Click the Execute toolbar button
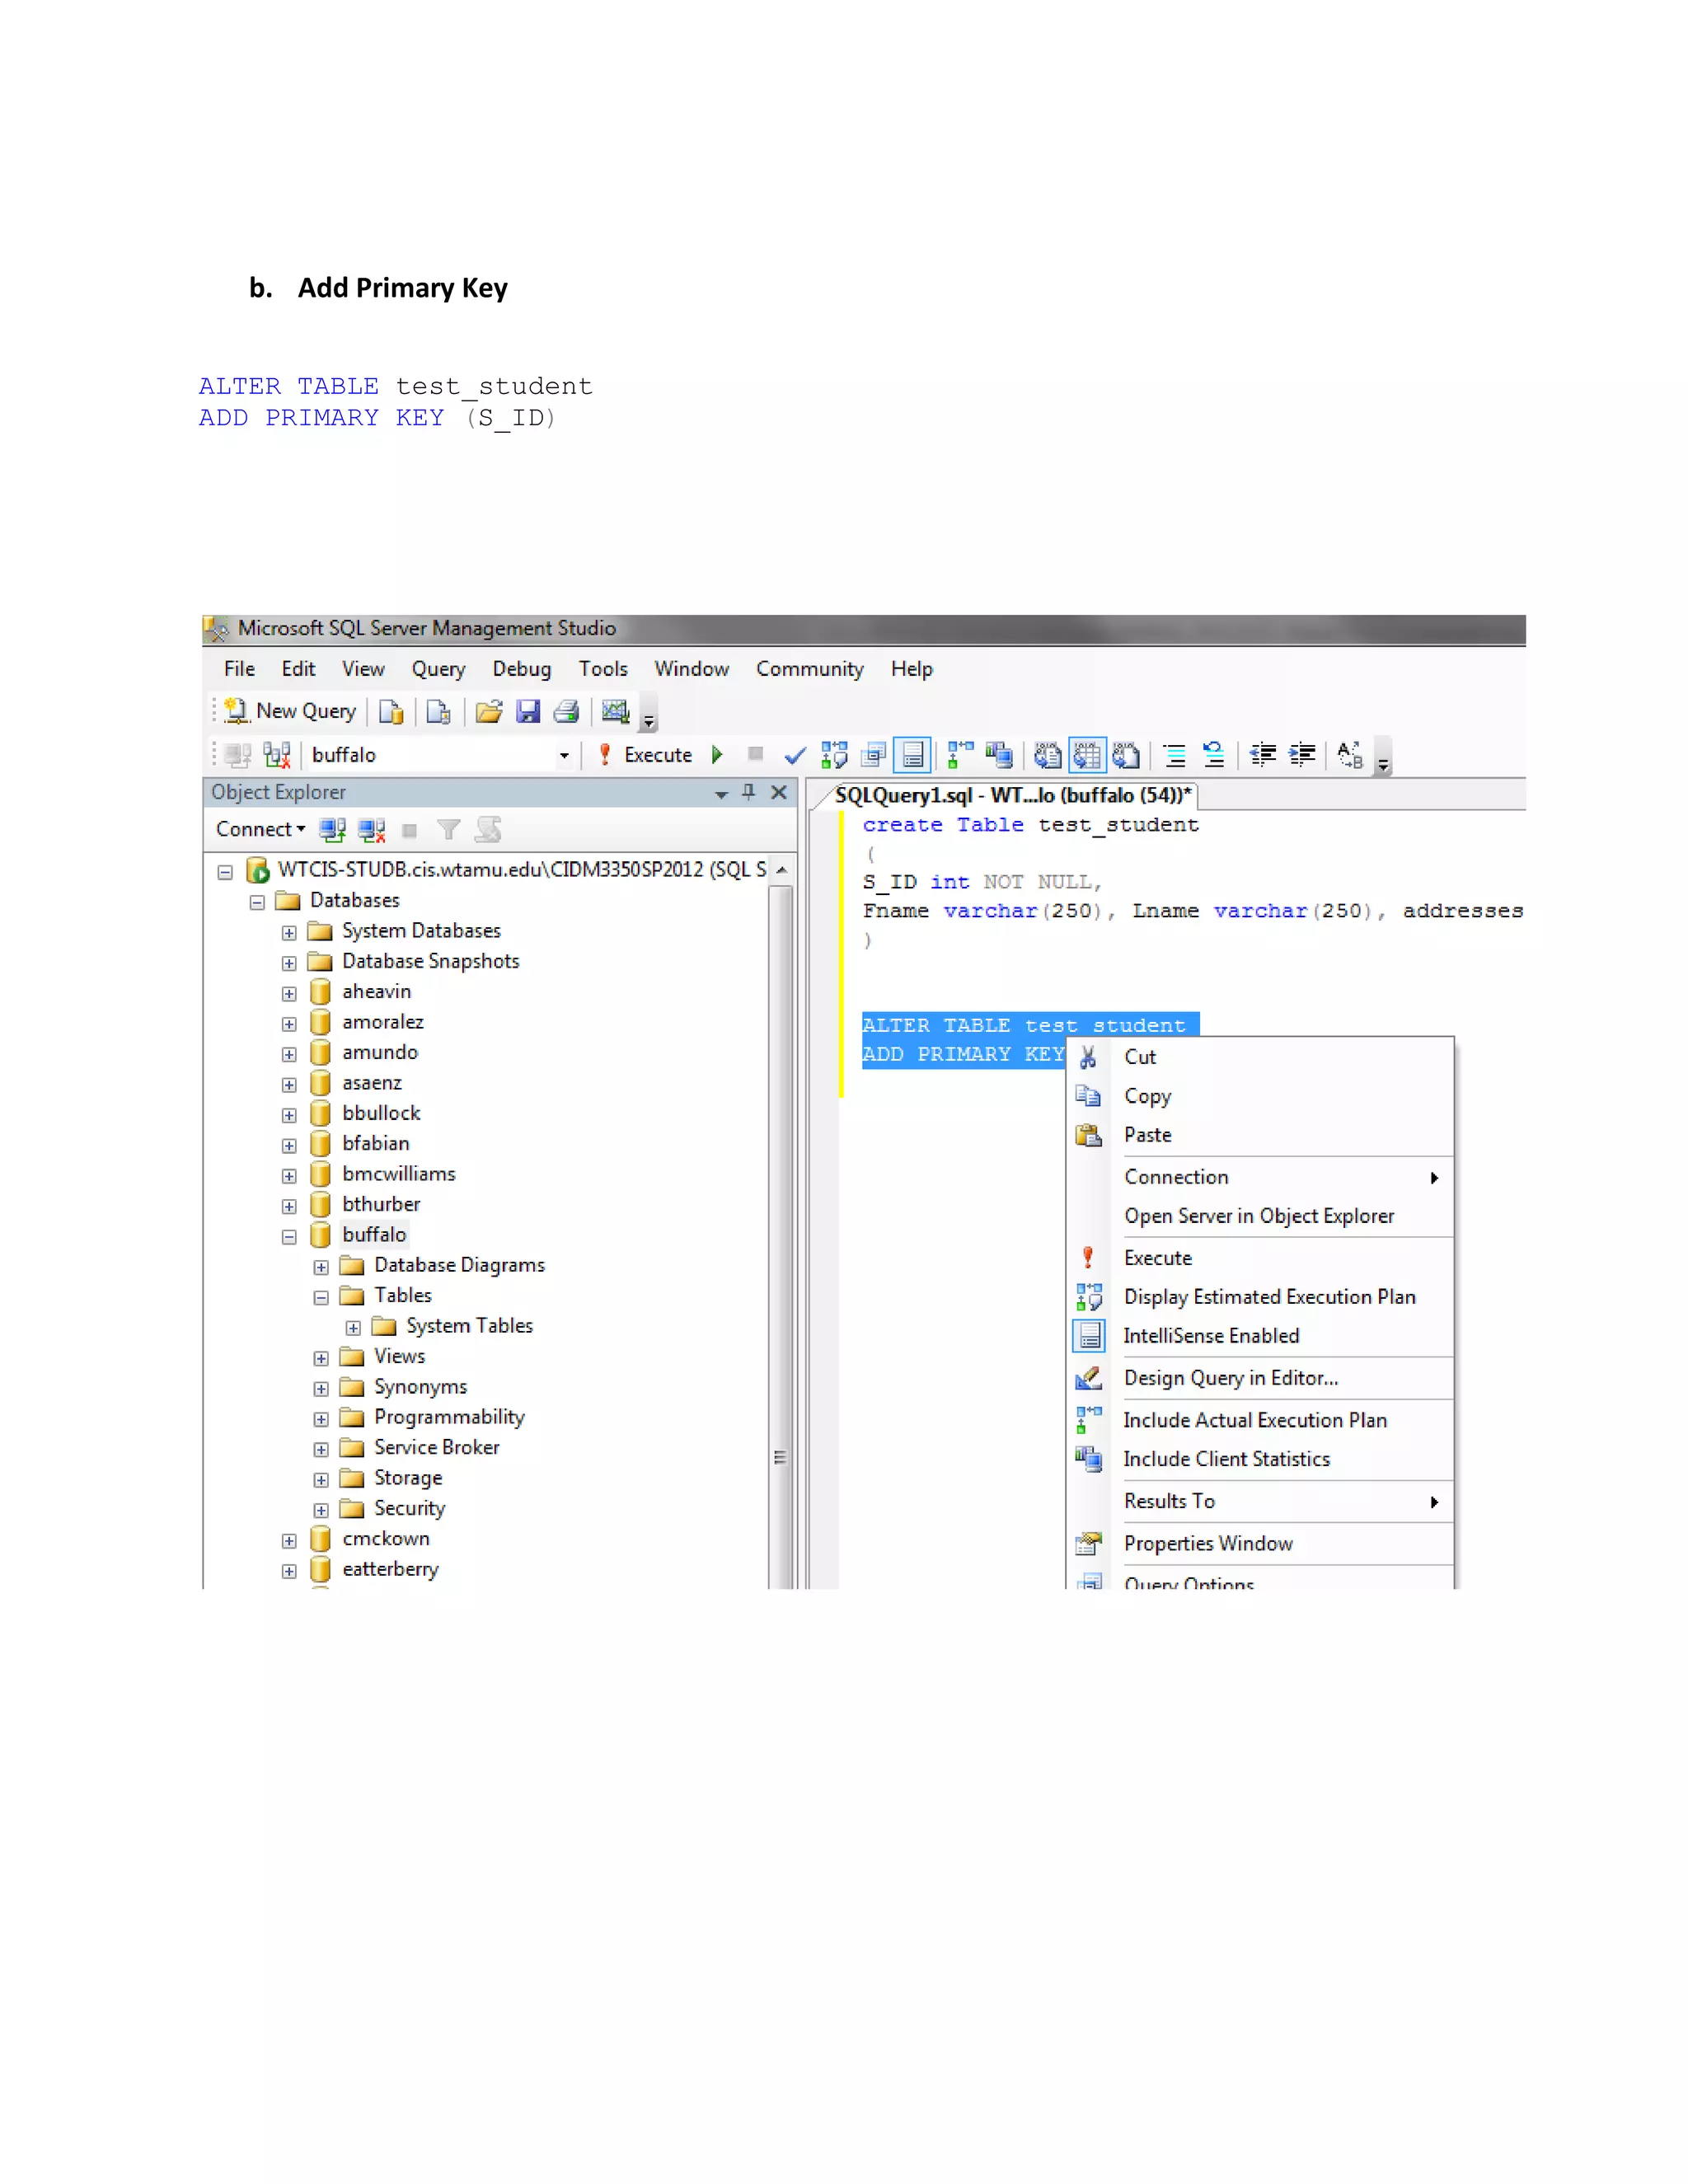This screenshot has width=1688, height=2184. point(646,755)
